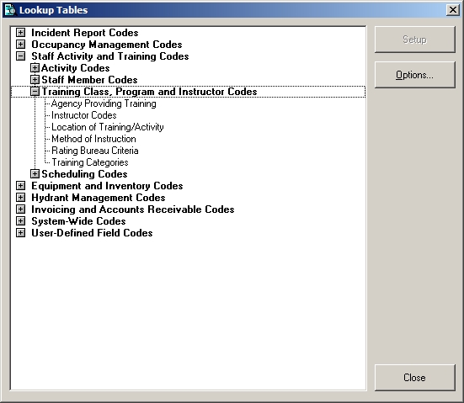This screenshot has width=464, height=403.
Task: Expand User-Defined Field Codes node
Action: click(x=20, y=233)
